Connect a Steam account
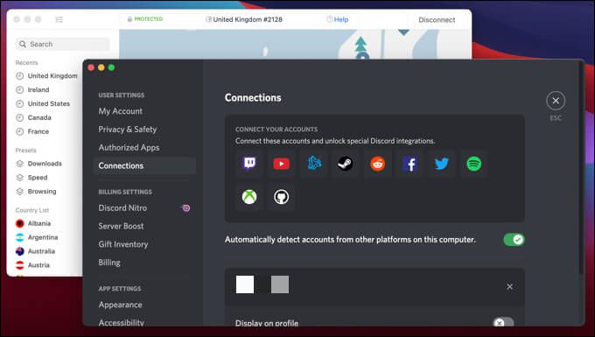 (346, 164)
